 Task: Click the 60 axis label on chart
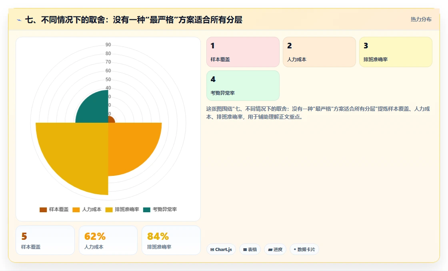(x=108, y=70)
